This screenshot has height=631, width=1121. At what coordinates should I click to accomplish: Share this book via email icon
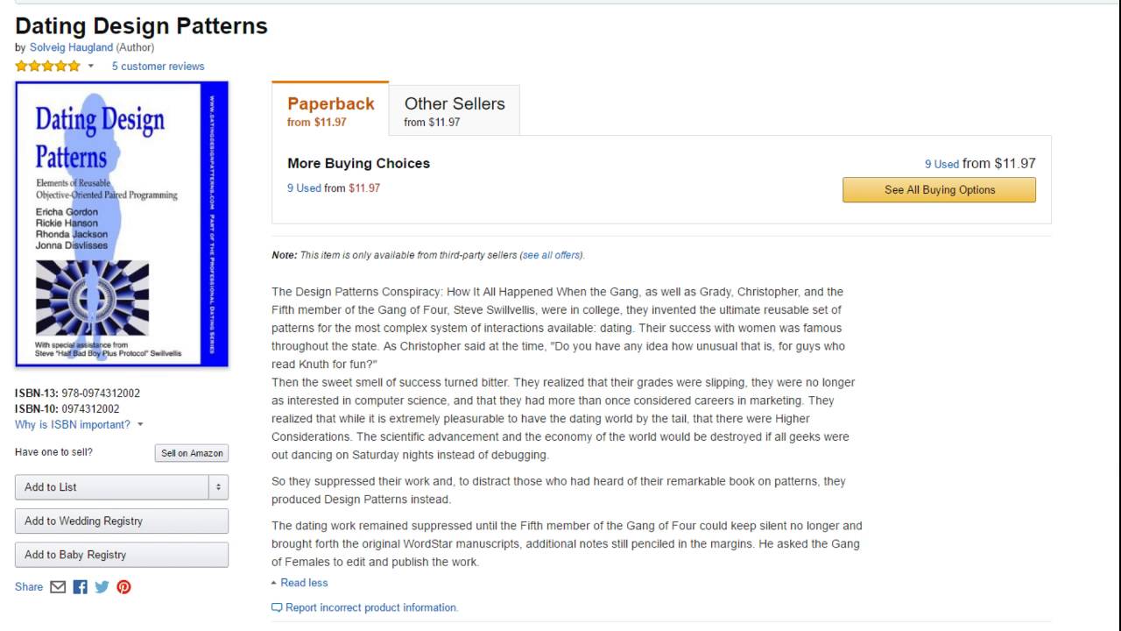click(58, 587)
